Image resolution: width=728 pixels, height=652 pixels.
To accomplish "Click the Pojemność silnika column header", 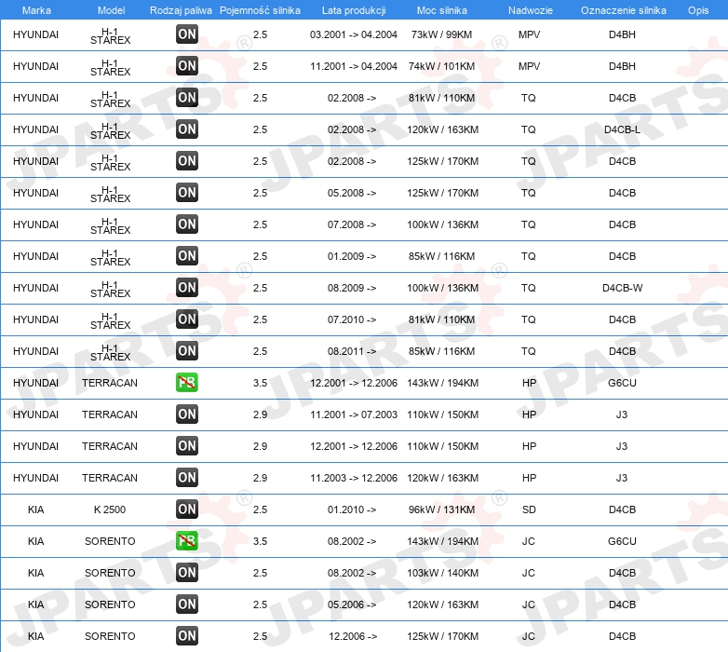I will 260,10.
